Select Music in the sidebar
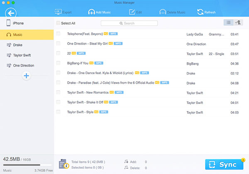 point(27,35)
